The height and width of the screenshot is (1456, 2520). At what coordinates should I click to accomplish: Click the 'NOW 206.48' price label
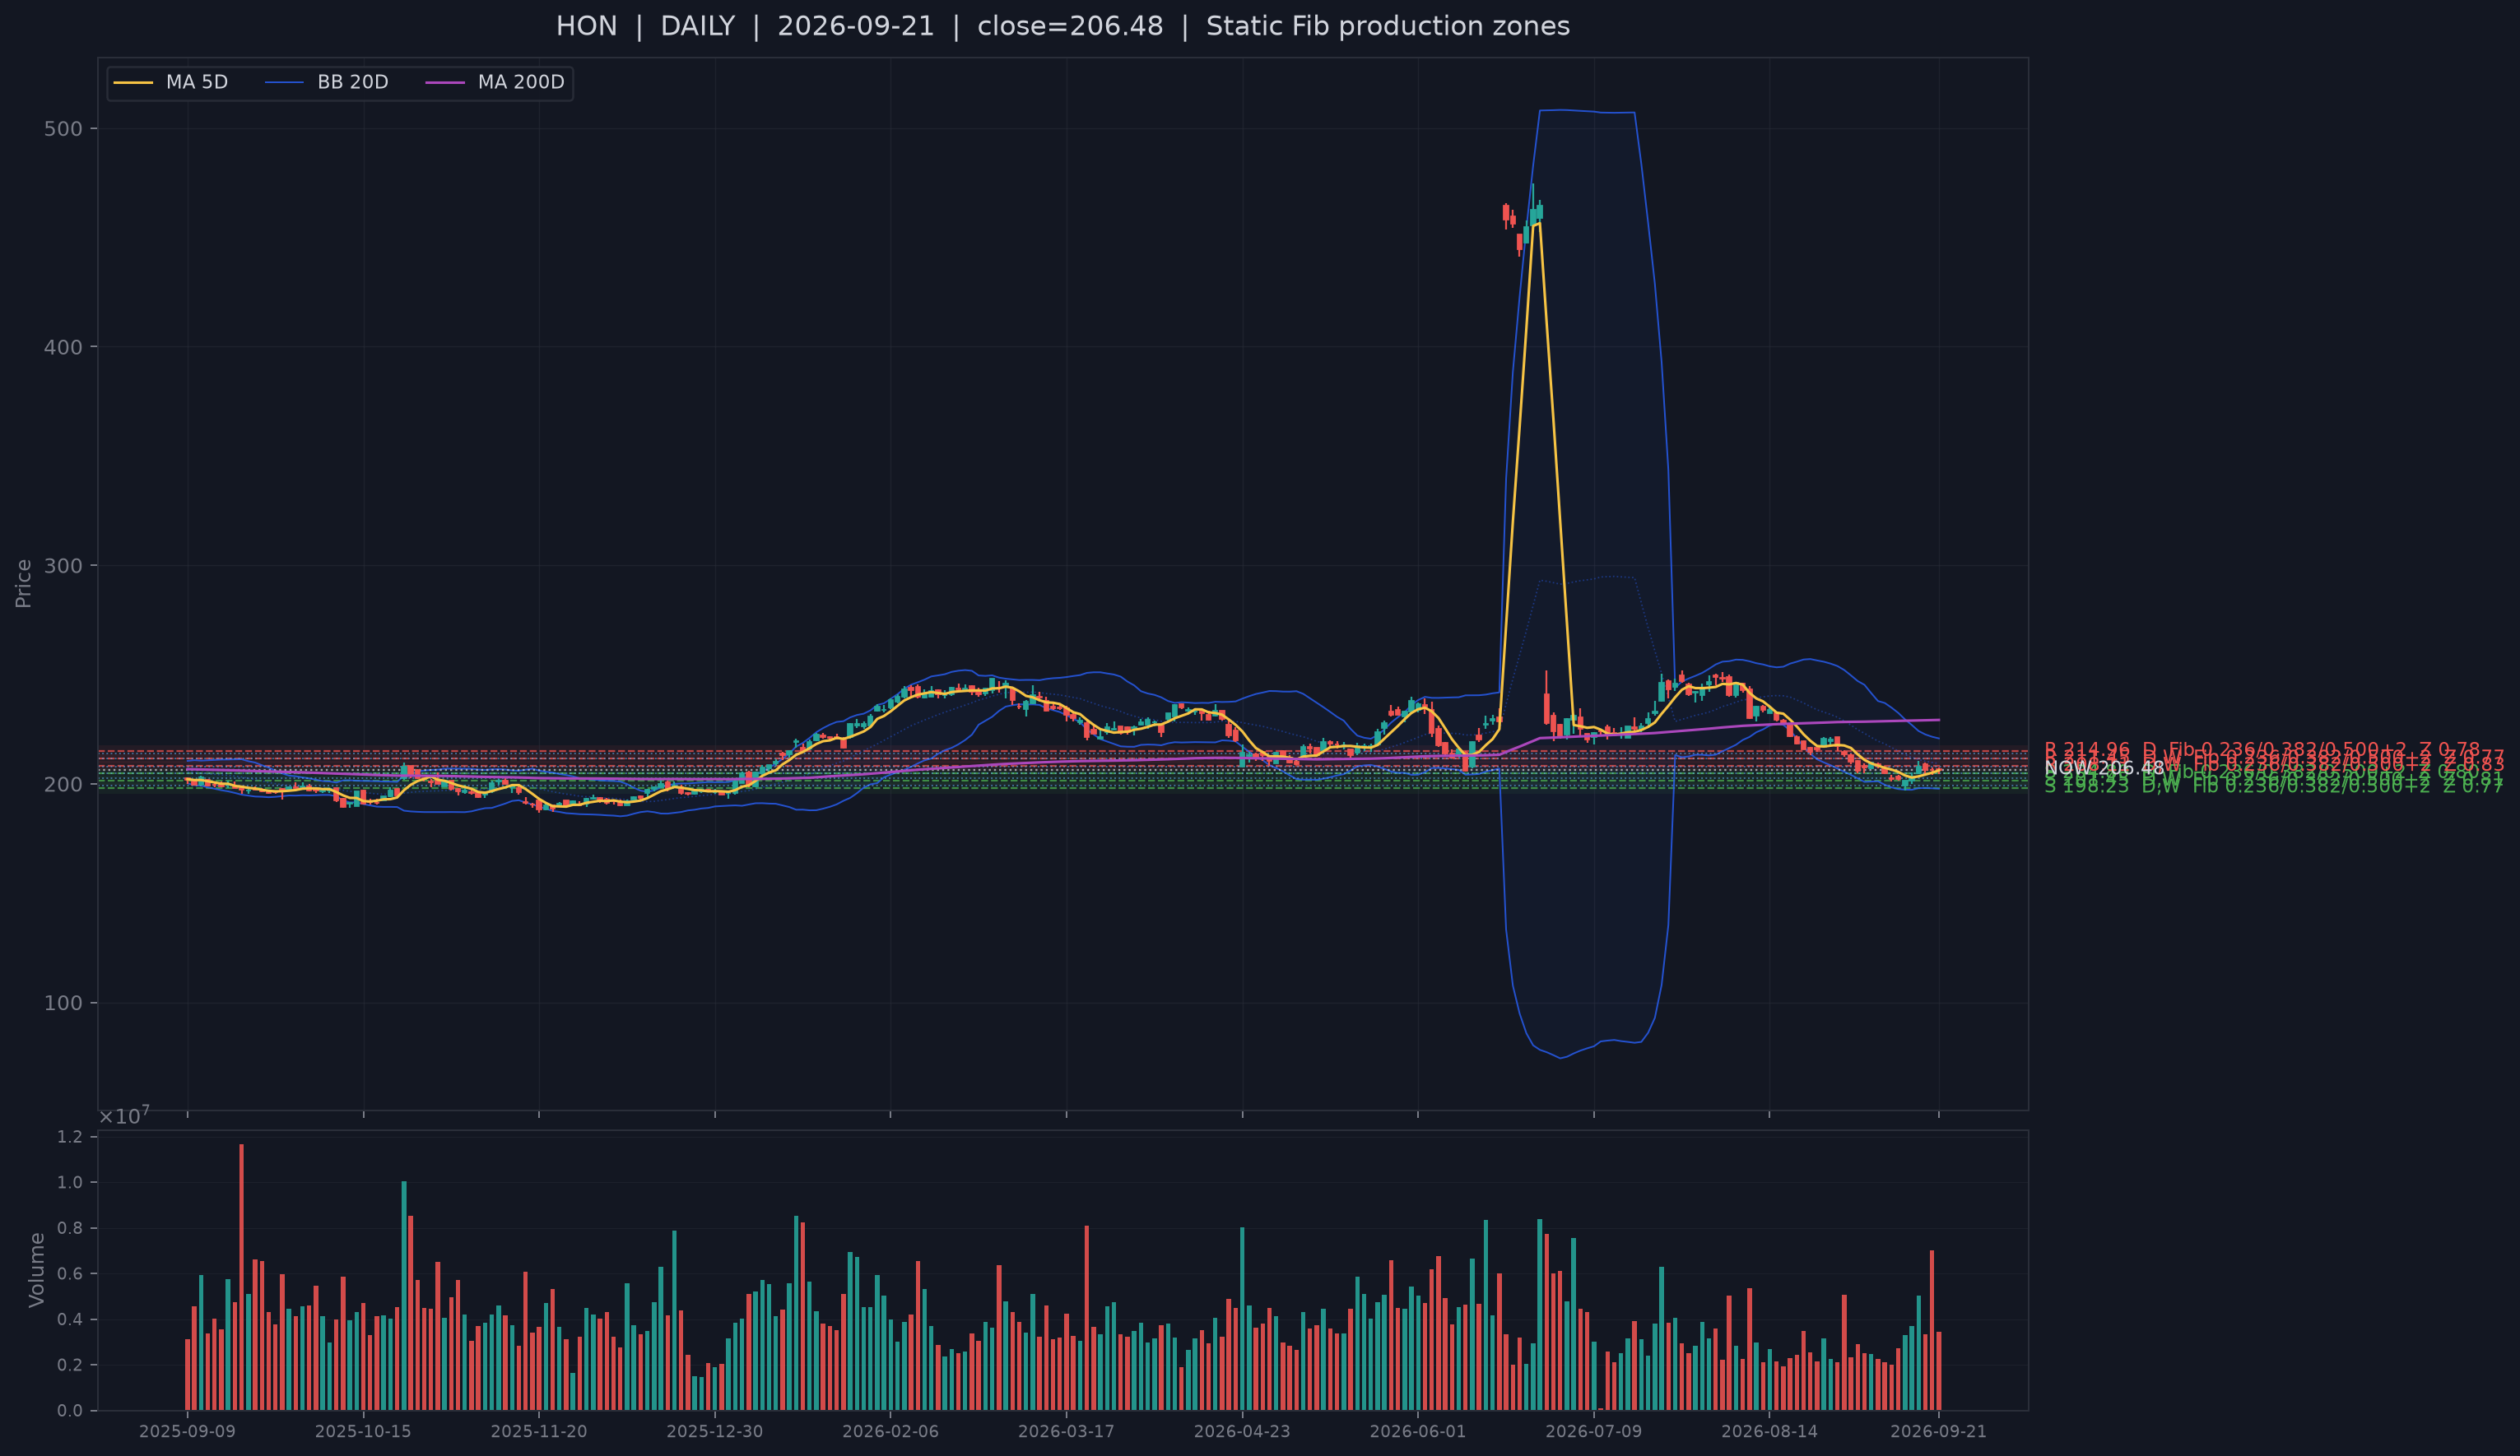pos(2104,768)
